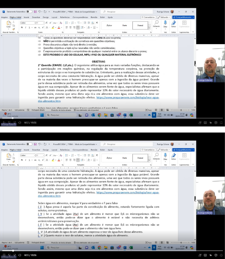This screenshot has height=259, width=225.
Task: Open the 1x playback speed menu on lower video
Action: [210, 255]
